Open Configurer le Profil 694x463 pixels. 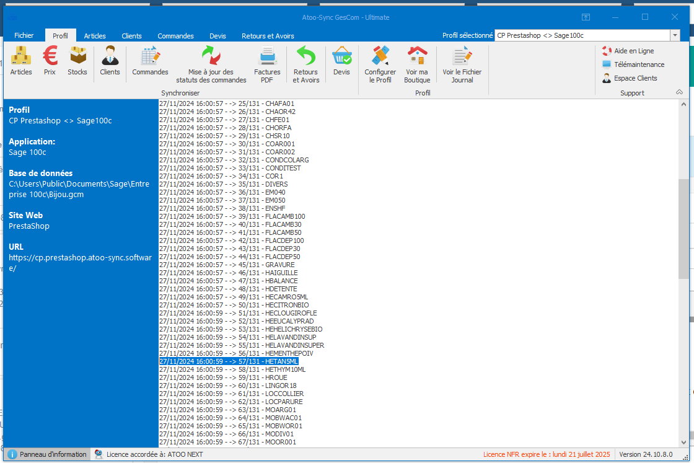(380, 64)
